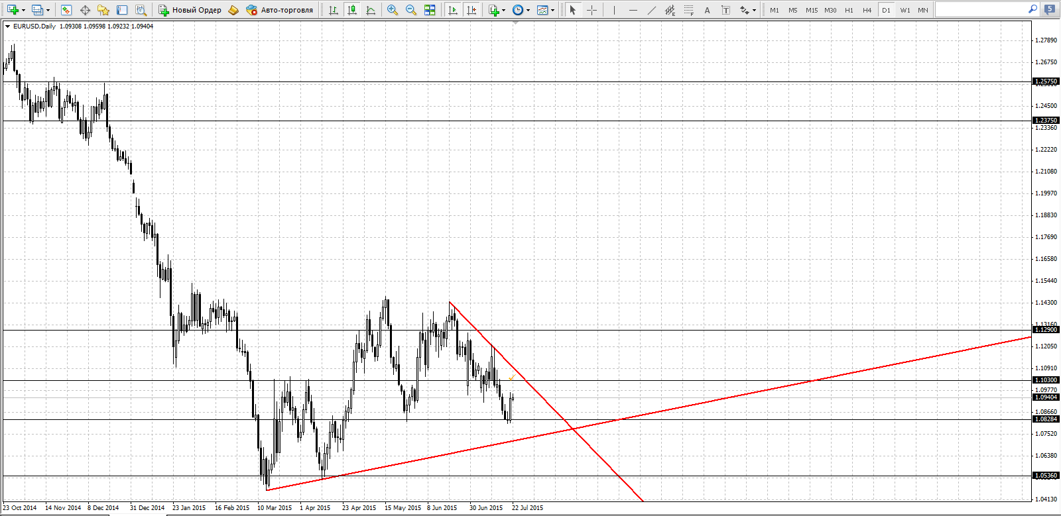Select the cursor arrow tool
This screenshot has width=1061, height=516.
pos(573,10)
